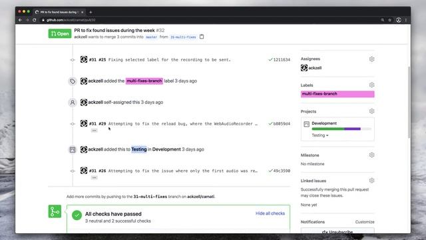The width and height of the screenshot is (426, 240).
Task: Open Labels settings gear
Action: pyautogui.click(x=371, y=85)
